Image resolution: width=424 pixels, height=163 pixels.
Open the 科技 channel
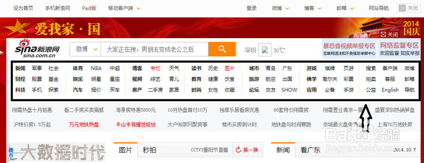[20, 90]
